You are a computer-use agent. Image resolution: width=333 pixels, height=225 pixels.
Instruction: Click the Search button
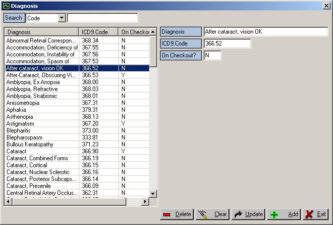pos(13,18)
